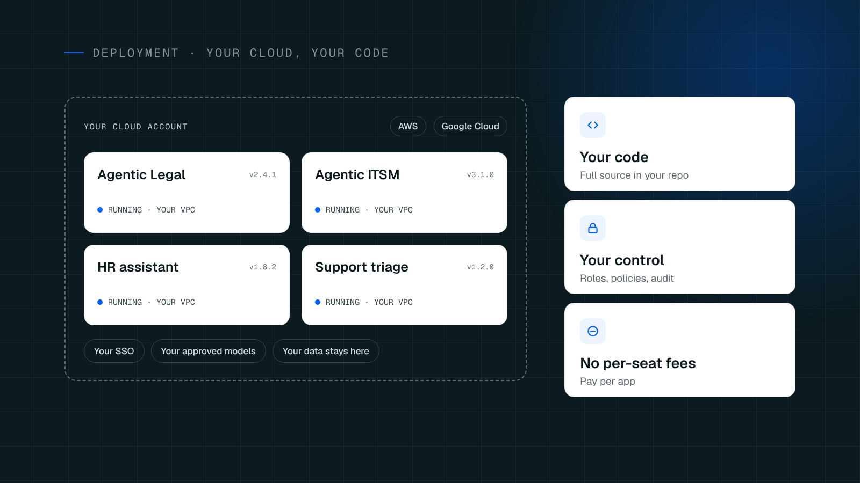Click RUNNING status dot on HR assistant

pos(100,302)
